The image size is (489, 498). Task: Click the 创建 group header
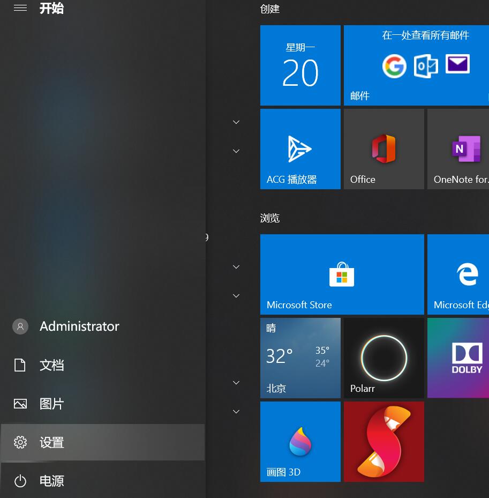point(270,9)
